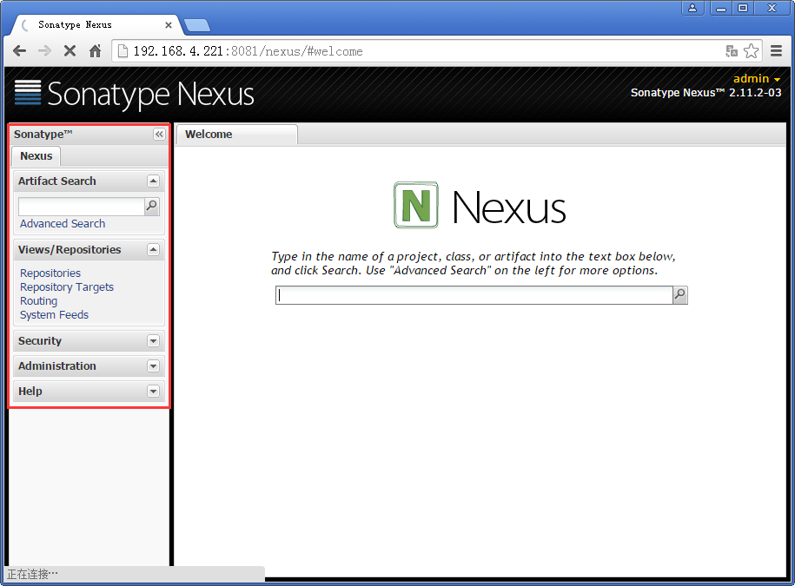Image resolution: width=795 pixels, height=586 pixels.
Task: Click the translate page icon in address bar
Action: pyautogui.click(x=731, y=51)
